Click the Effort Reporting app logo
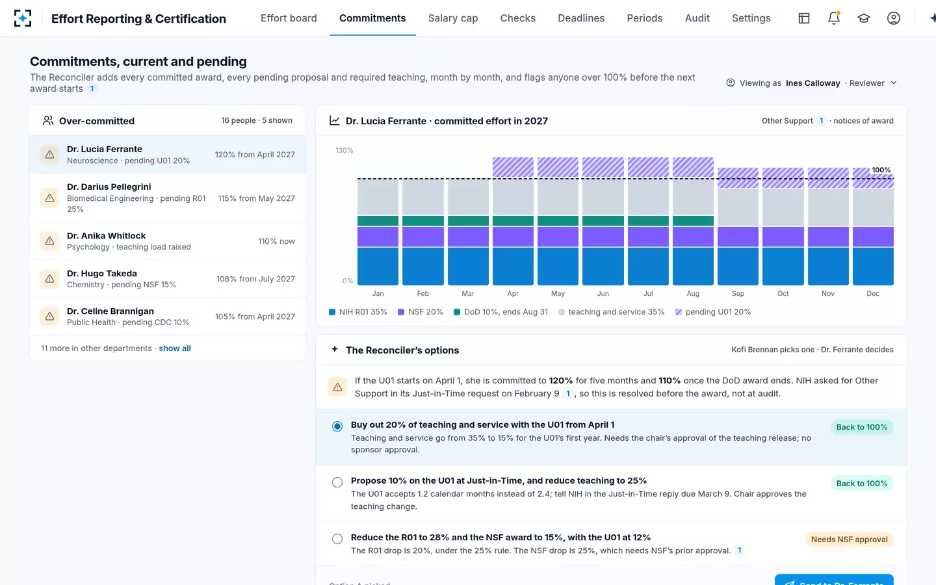Image resolution: width=936 pixels, height=585 pixels. click(23, 18)
